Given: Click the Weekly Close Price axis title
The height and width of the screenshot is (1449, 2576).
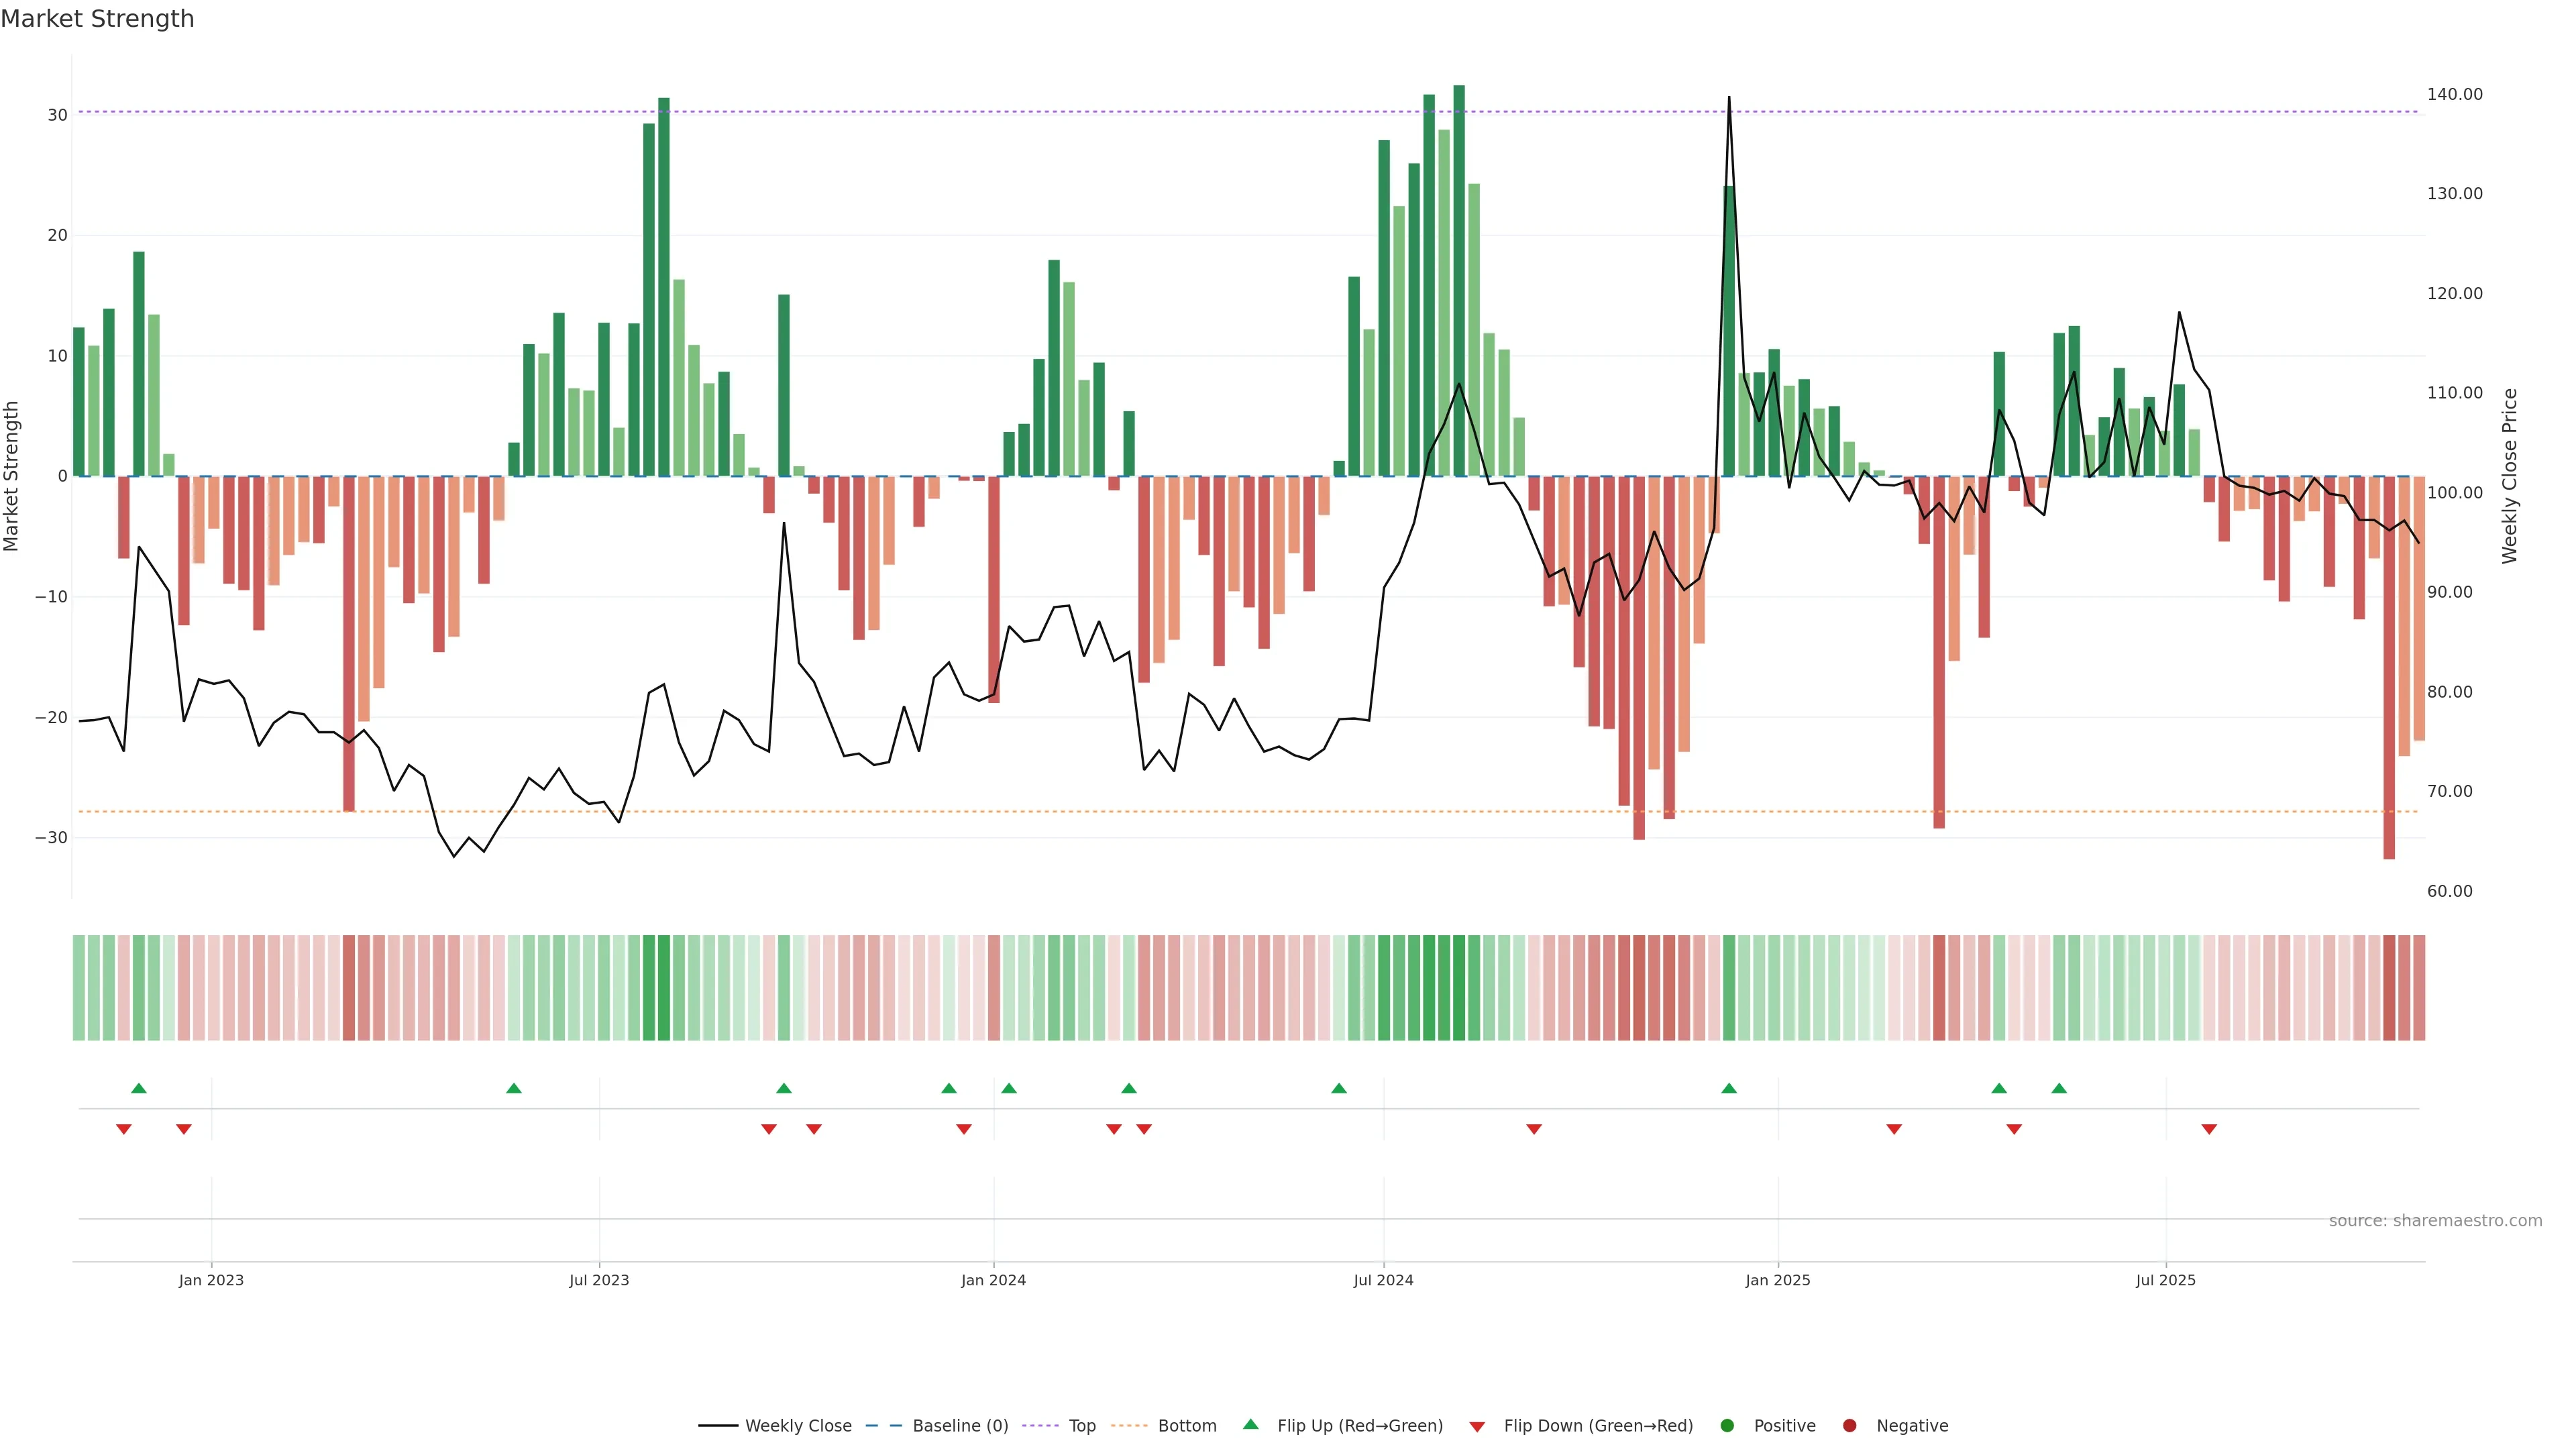Looking at the screenshot, I should point(2509,476).
